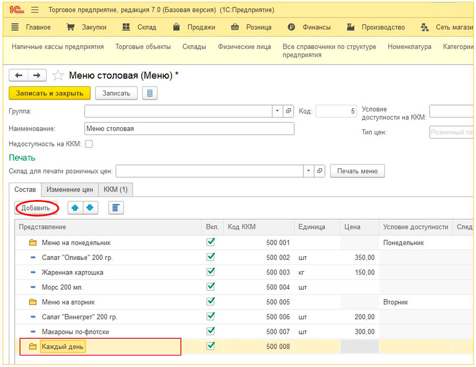The width and height of the screenshot is (476, 367).
Task: Uncheck Вкл. for Макароны по-флотски
Action: [211, 331]
